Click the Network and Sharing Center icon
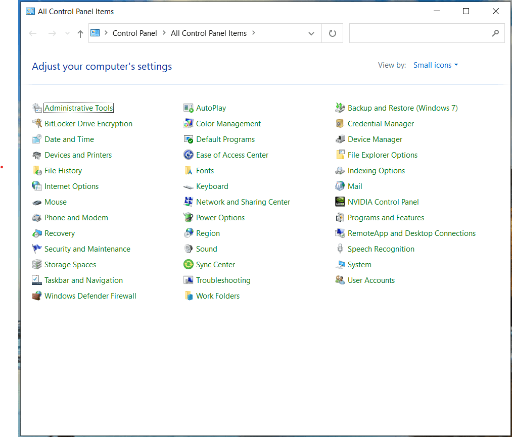Screen dimensions: 512x437 tap(189, 202)
